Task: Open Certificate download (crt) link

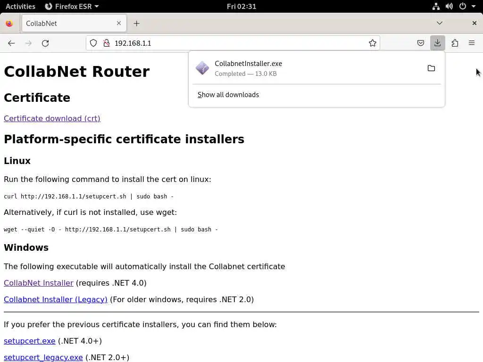Action: [x=52, y=118]
